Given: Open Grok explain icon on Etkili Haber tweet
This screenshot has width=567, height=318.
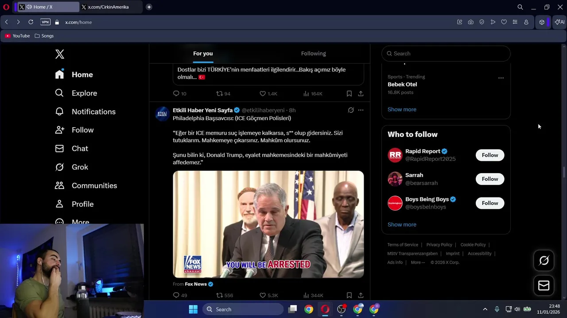Looking at the screenshot, I should pyautogui.click(x=351, y=110).
